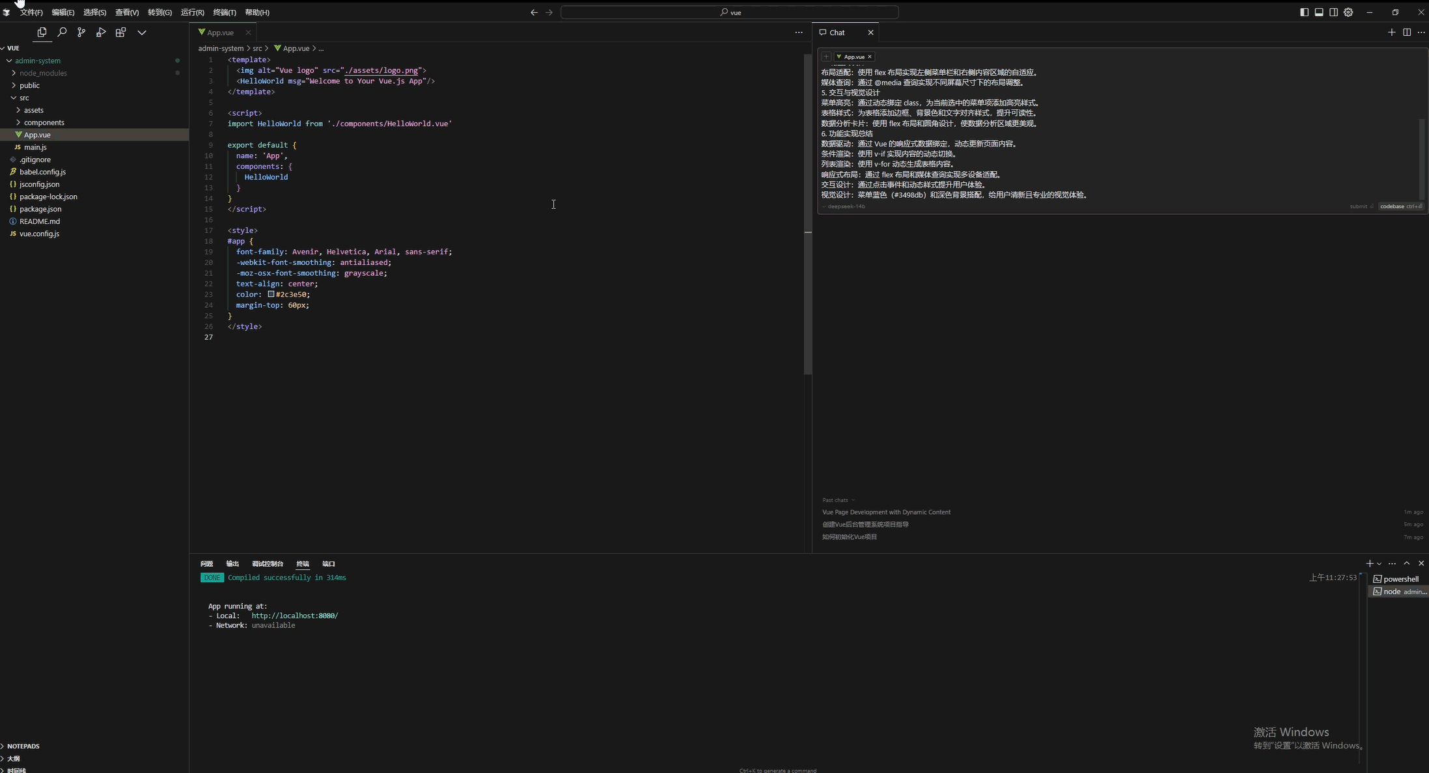Open Run and Debug view
The width and height of the screenshot is (1429, 773).
point(101,32)
